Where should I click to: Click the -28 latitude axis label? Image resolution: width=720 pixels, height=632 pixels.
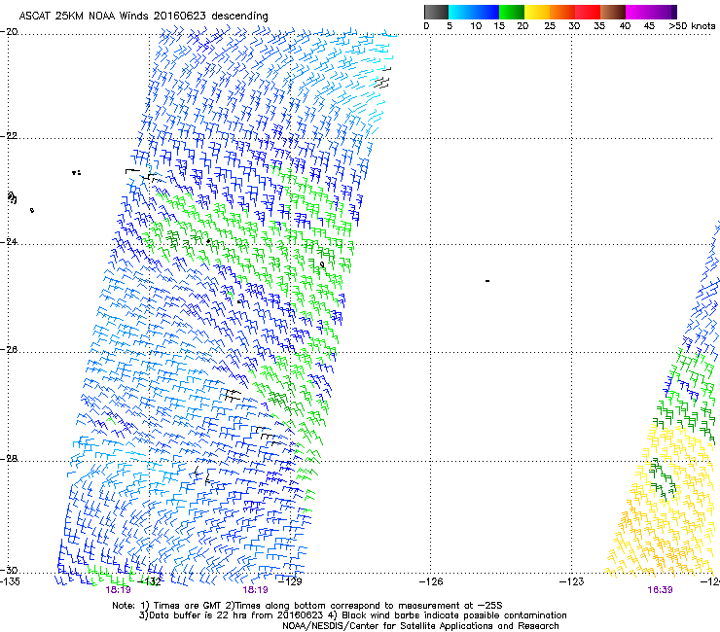click(9, 459)
